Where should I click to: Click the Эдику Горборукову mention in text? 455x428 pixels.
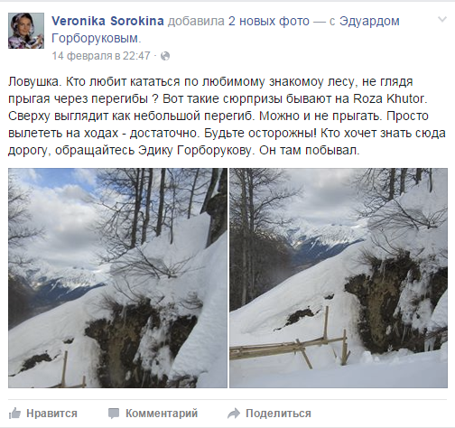tap(195, 151)
